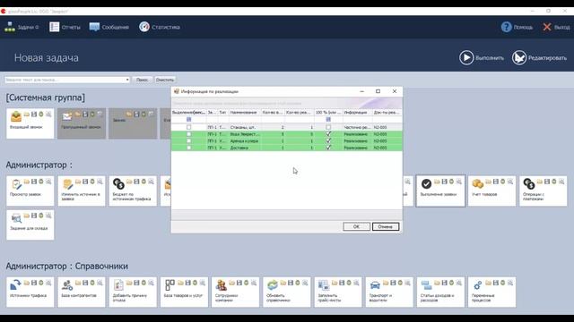Select the Аренда кулера name cell
The image size is (574, 322).
tap(245, 141)
